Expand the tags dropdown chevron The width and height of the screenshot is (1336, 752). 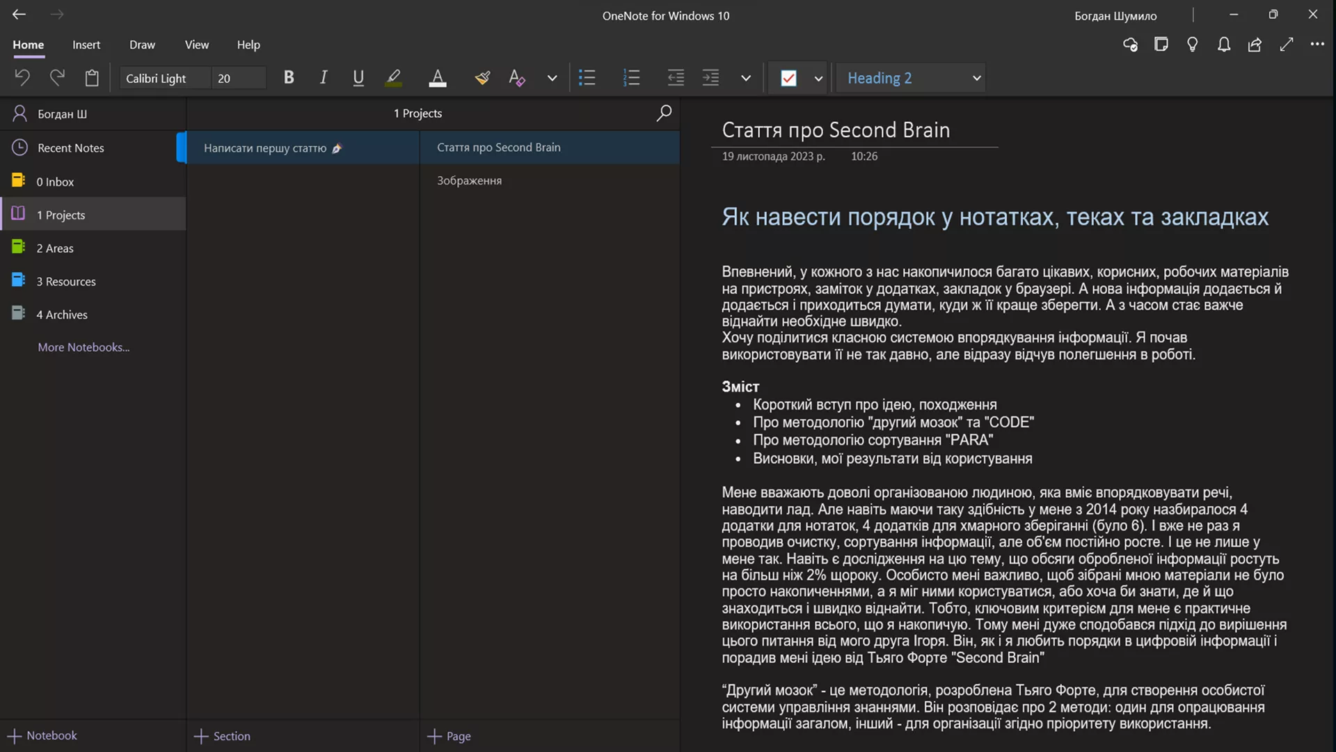(x=818, y=78)
